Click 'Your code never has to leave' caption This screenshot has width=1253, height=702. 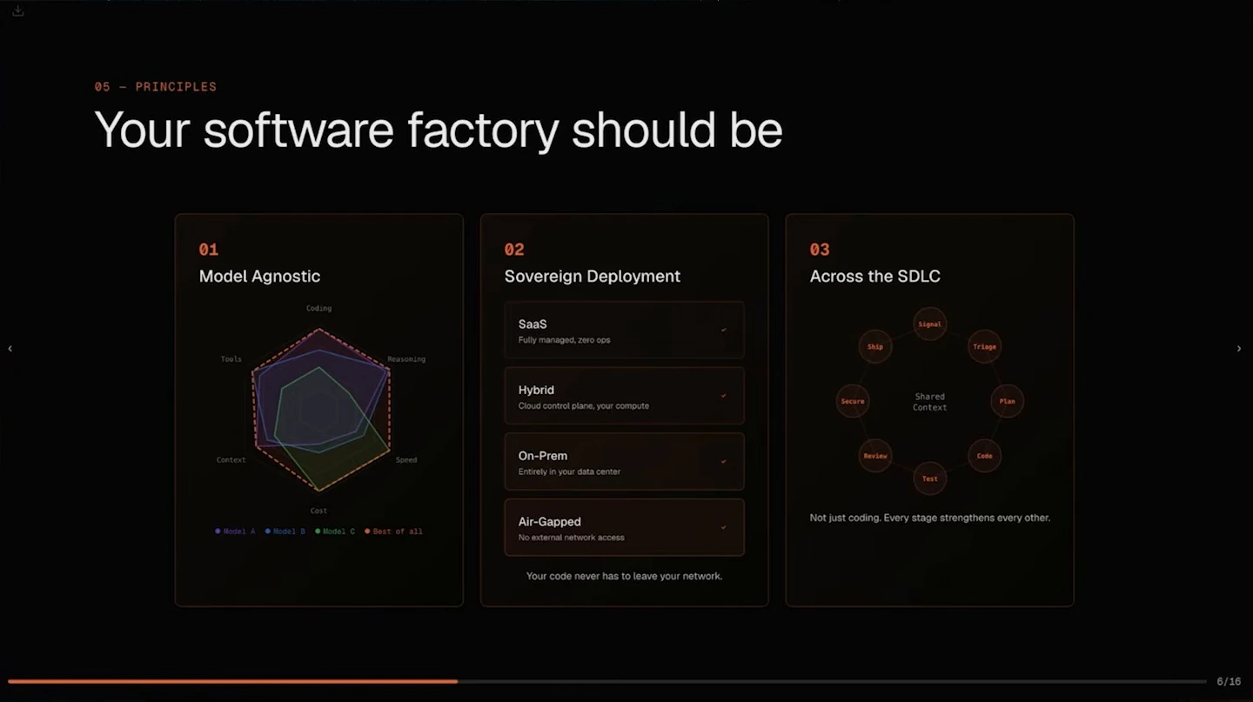click(624, 576)
